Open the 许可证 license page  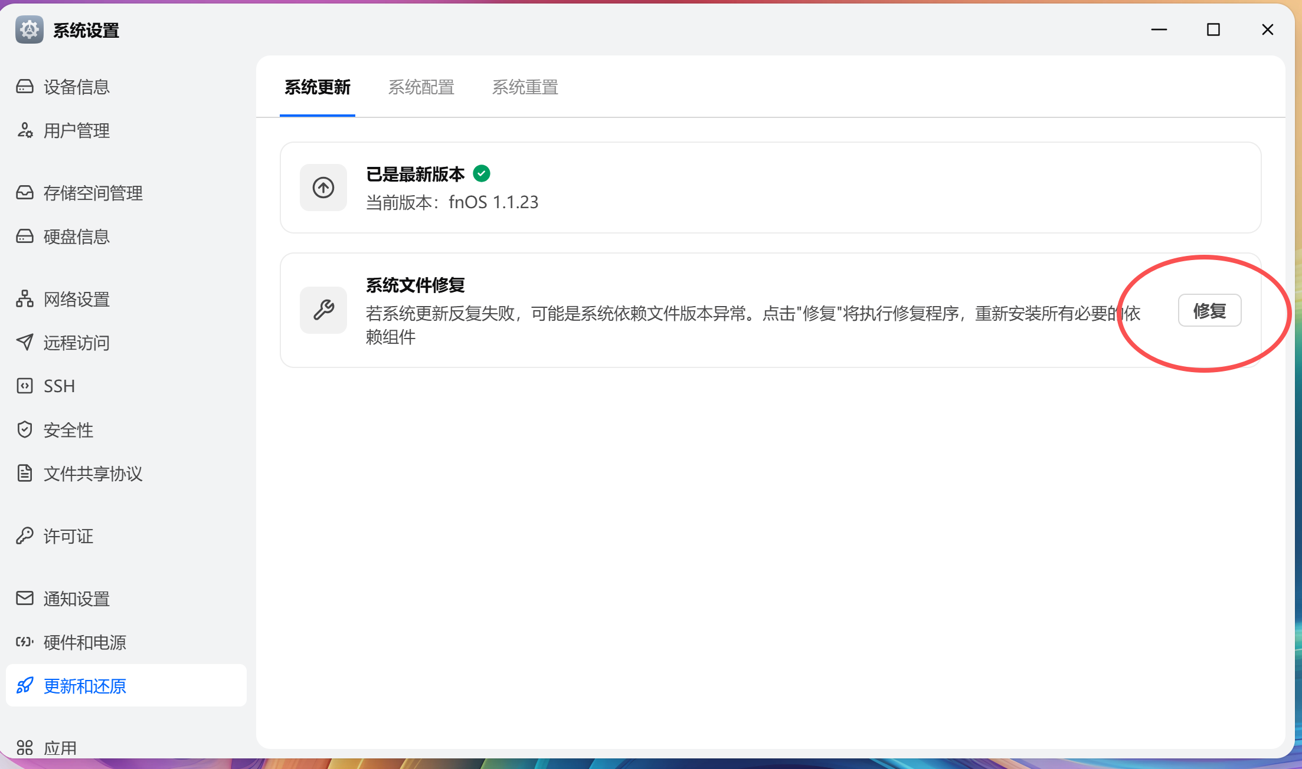point(68,536)
